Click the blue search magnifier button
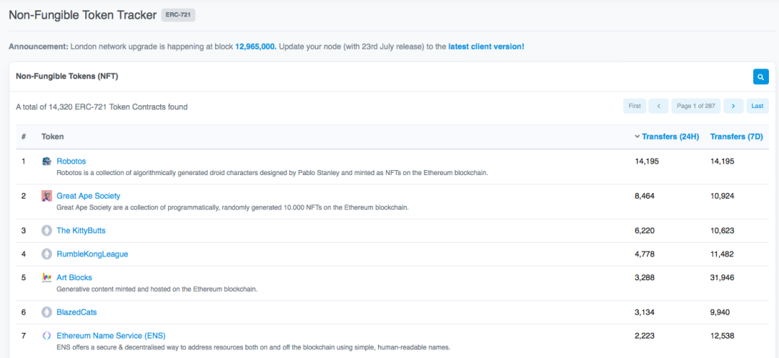 tap(761, 77)
